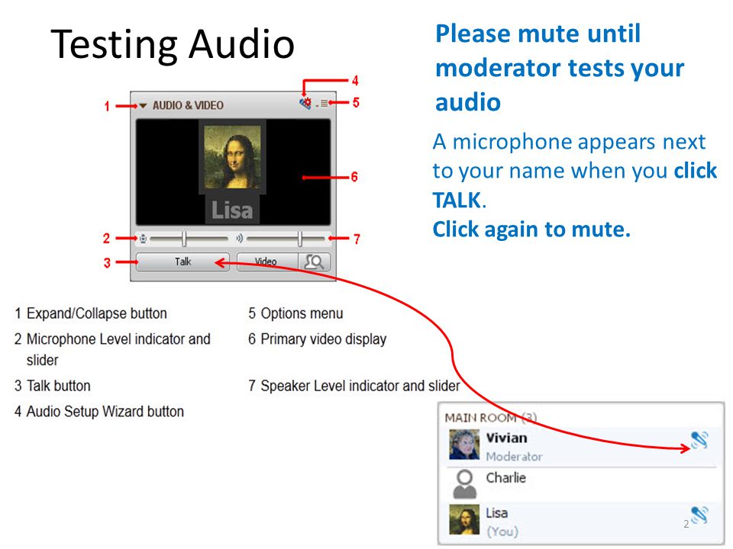
Task: Click the AUDIO & VIDEO panel title
Action: pos(188,105)
